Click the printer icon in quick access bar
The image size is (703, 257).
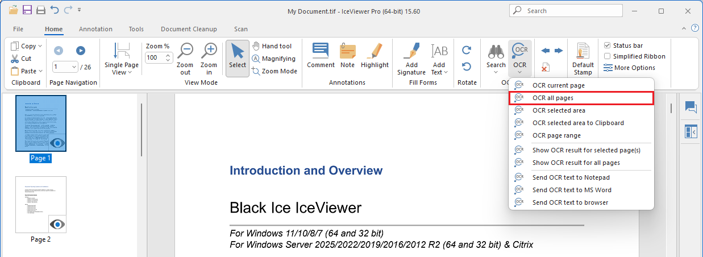[x=41, y=10]
